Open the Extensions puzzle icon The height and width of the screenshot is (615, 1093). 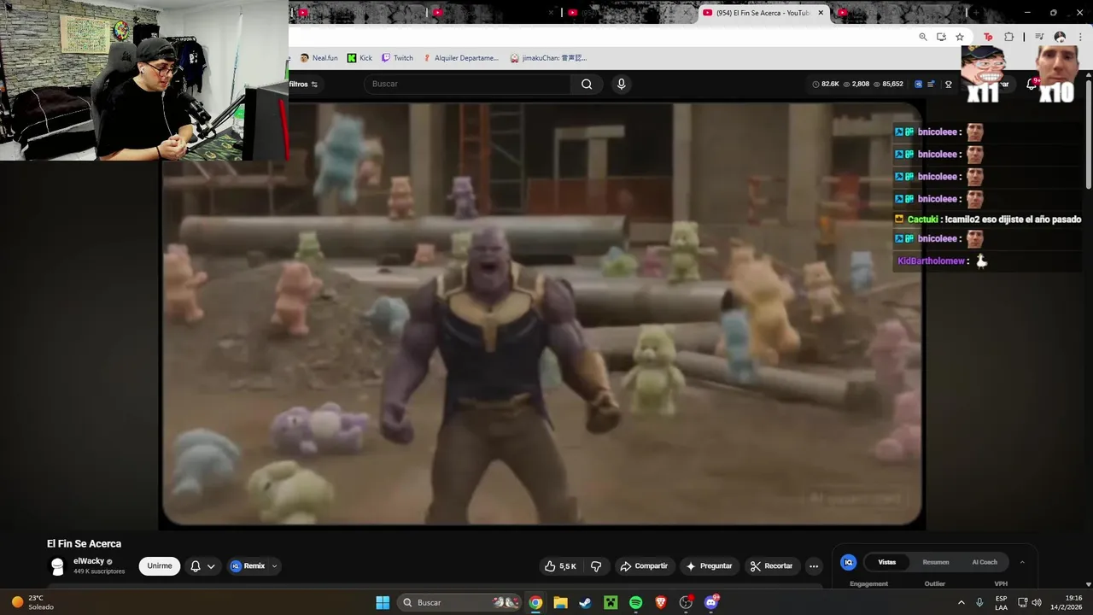click(x=1009, y=37)
